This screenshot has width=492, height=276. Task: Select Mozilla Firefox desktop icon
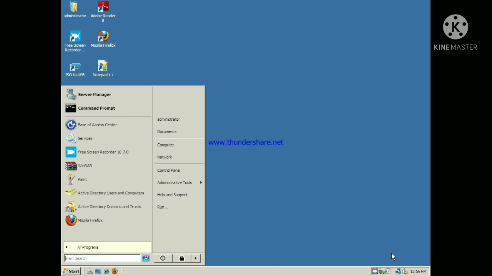103,39
